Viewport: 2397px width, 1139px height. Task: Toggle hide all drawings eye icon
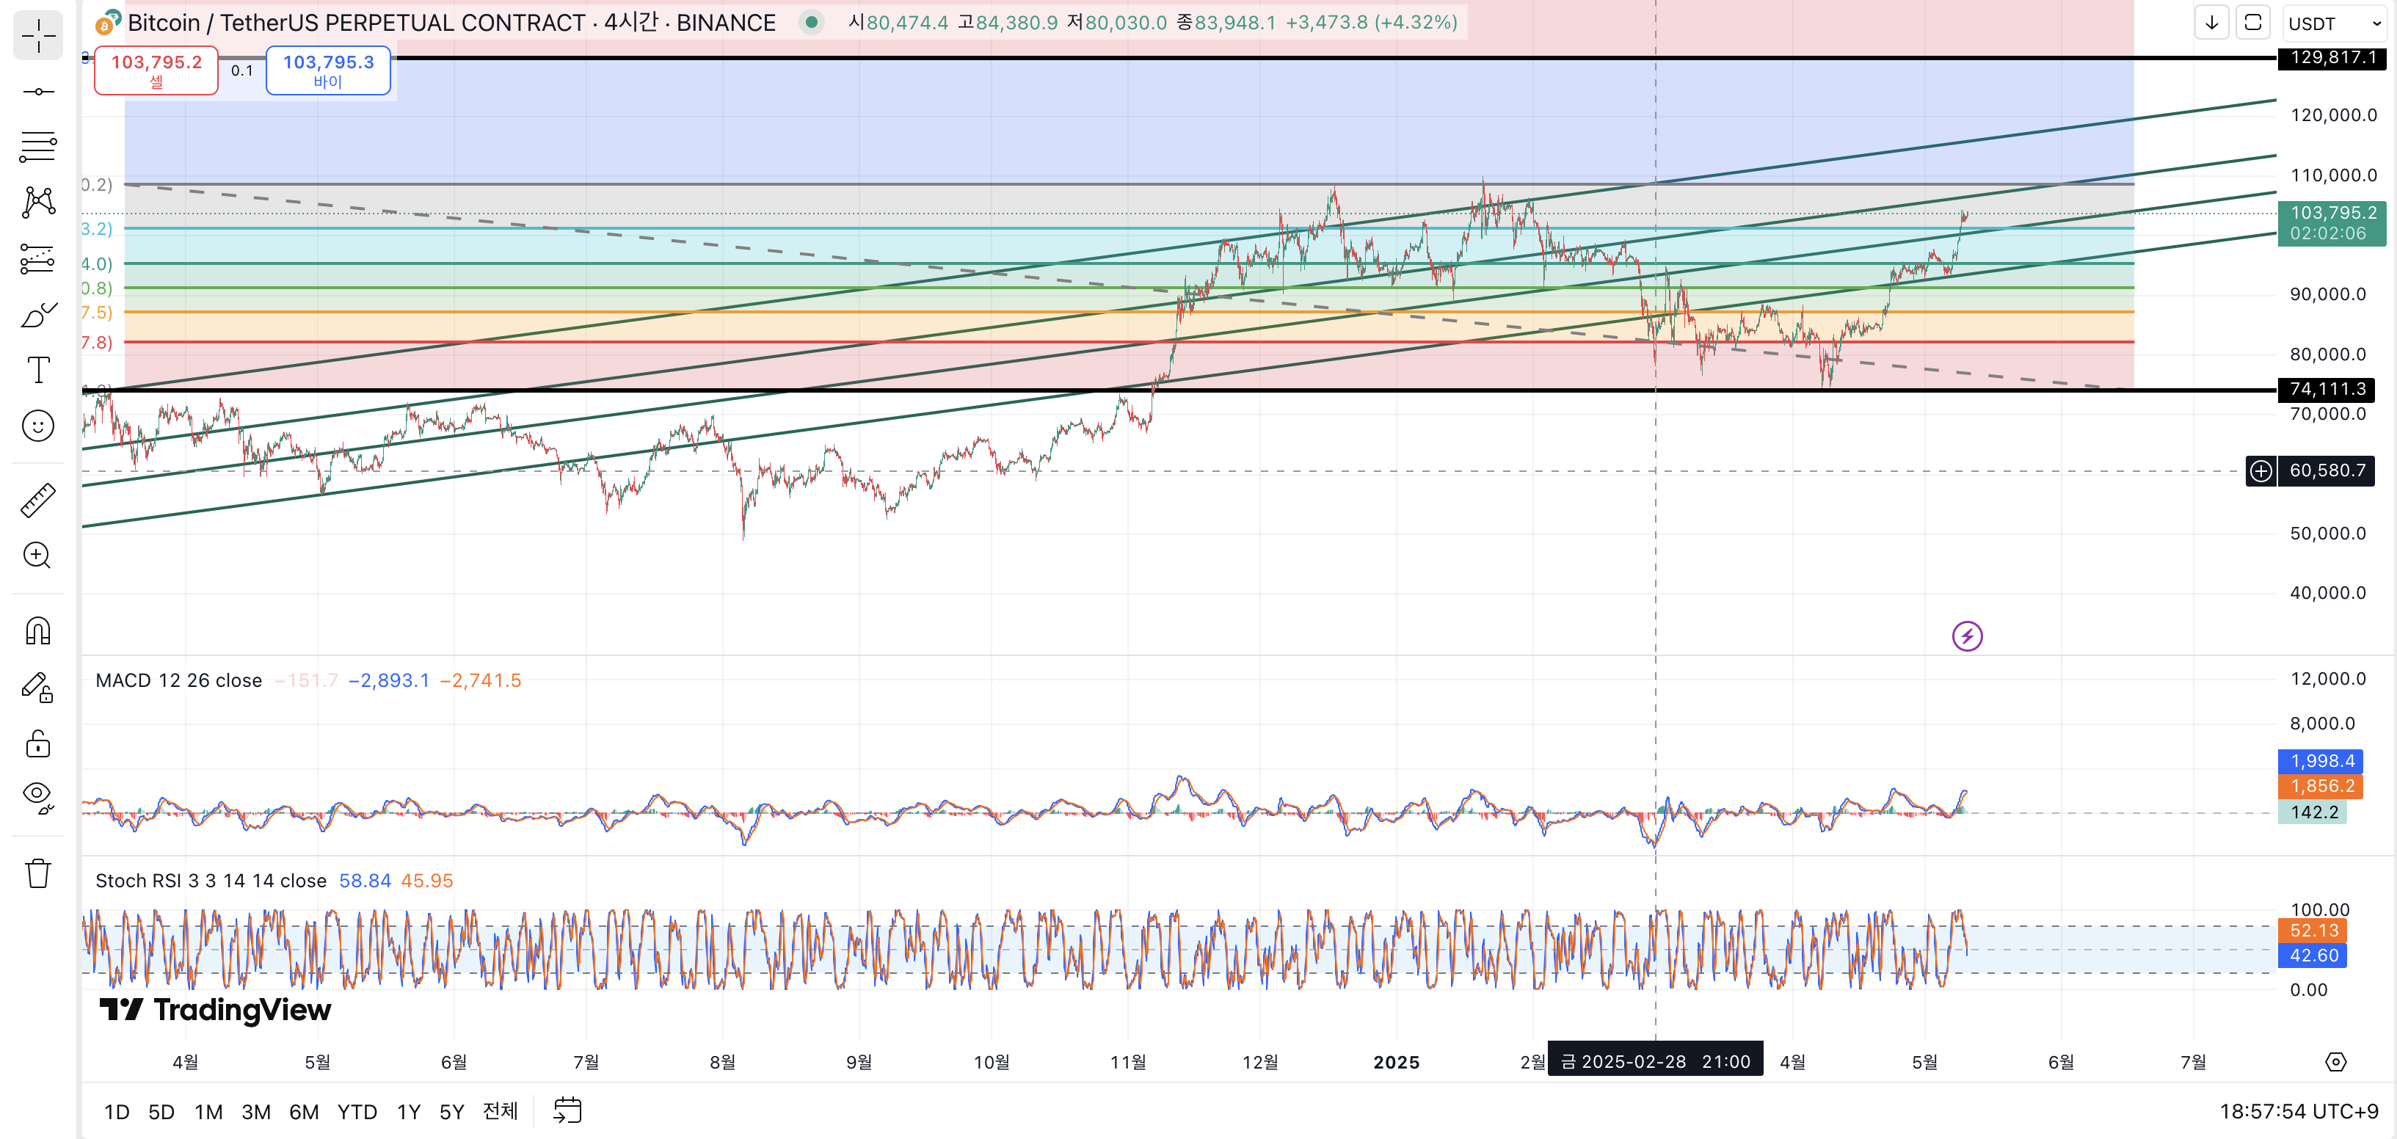(x=38, y=798)
